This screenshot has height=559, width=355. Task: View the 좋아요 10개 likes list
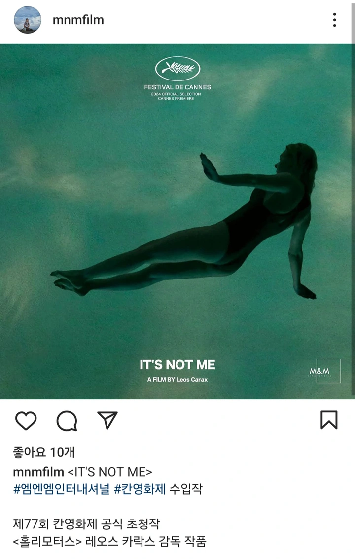44,452
